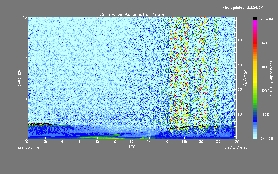
Task: Click the "6:" hour tick label
Action: [80, 142]
